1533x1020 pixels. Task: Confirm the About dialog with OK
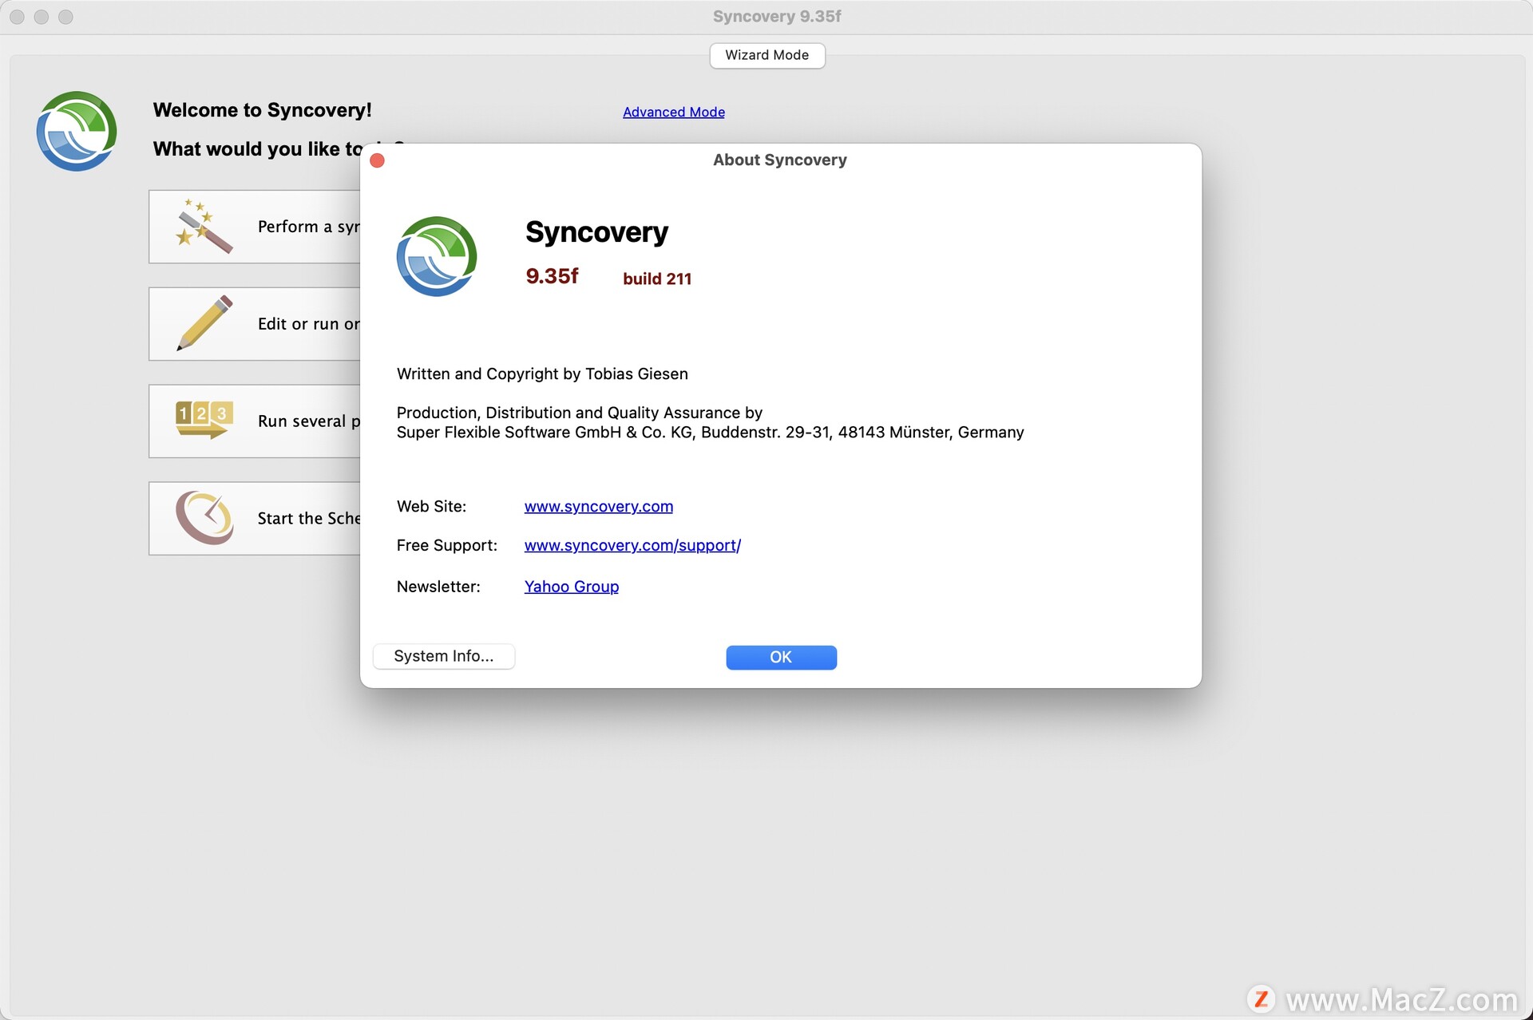[781, 657]
